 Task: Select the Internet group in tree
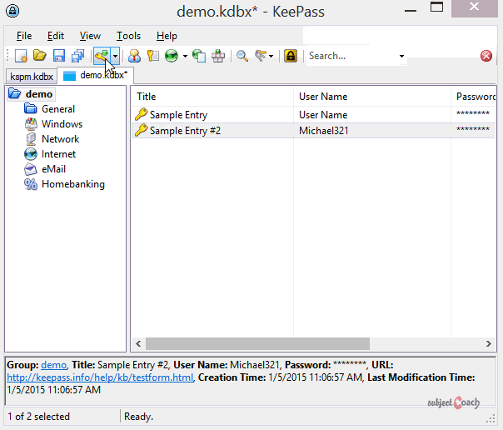[x=58, y=154]
